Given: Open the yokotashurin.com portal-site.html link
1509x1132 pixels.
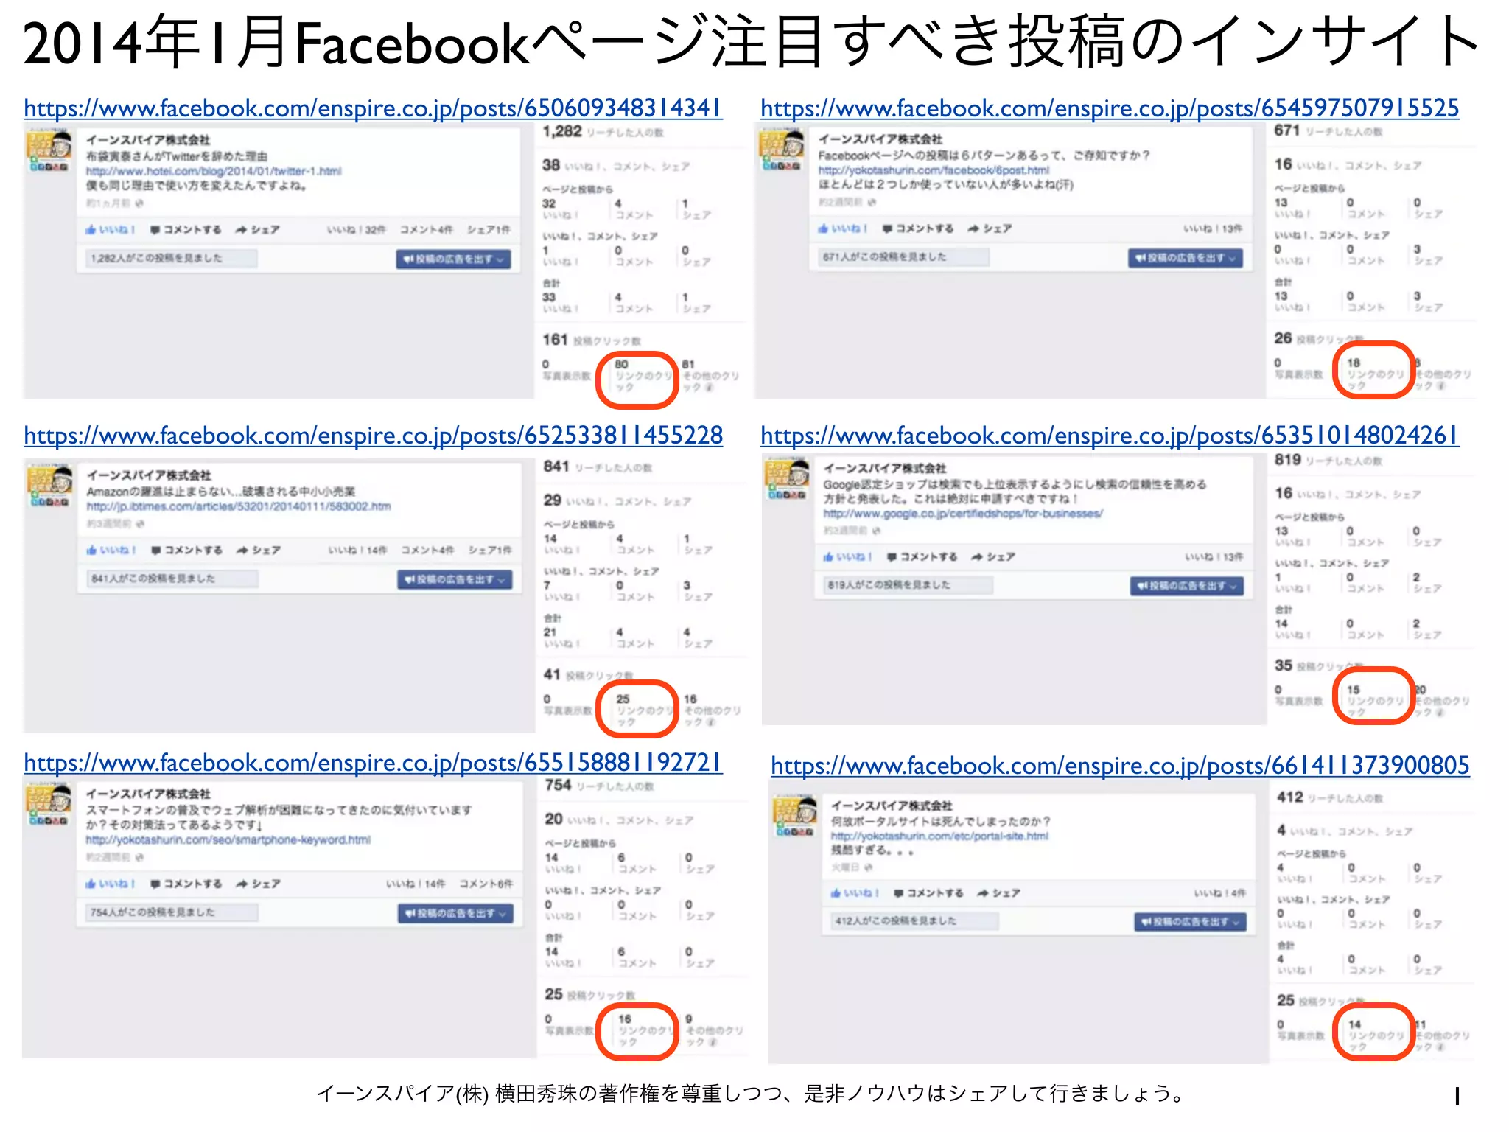Looking at the screenshot, I should coord(939,836).
